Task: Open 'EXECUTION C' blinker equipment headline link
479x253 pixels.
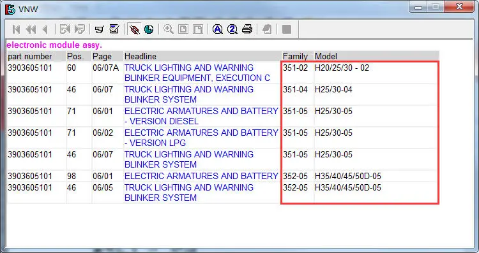Action: pos(197,73)
